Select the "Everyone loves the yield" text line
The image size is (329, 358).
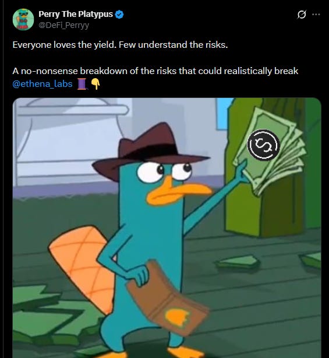tap(120, 45)
